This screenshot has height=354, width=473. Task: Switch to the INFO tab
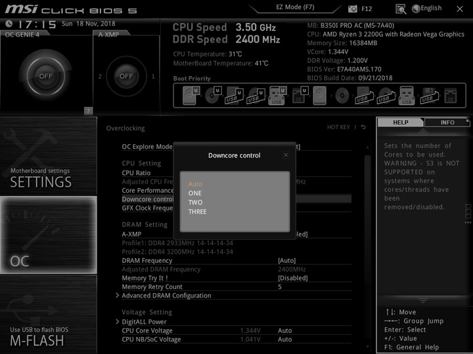click(447, 123)
